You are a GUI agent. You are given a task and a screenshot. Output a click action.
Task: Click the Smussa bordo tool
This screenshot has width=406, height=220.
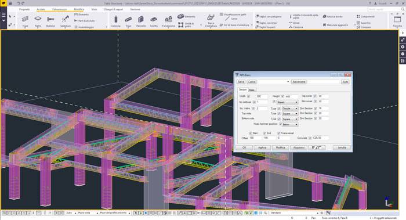pos(333,16)
